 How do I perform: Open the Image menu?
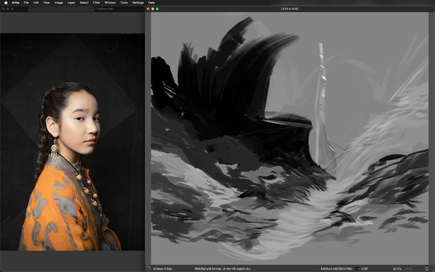[x=59, y=3]
